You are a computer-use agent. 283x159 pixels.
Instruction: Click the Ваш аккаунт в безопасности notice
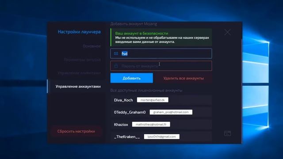(161, 37)
